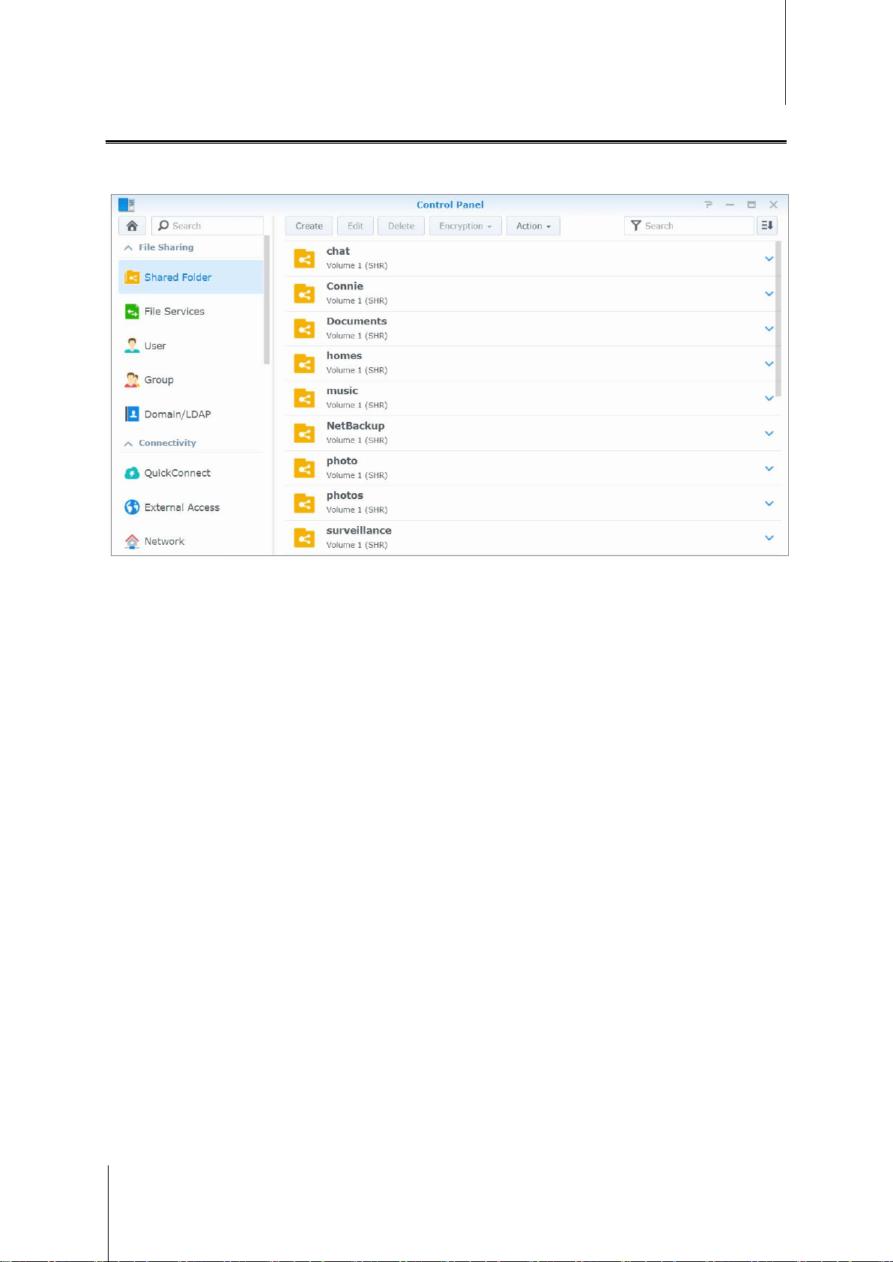Select the User sidebar item
893x1262 pixels.
(x=191, y=346)
